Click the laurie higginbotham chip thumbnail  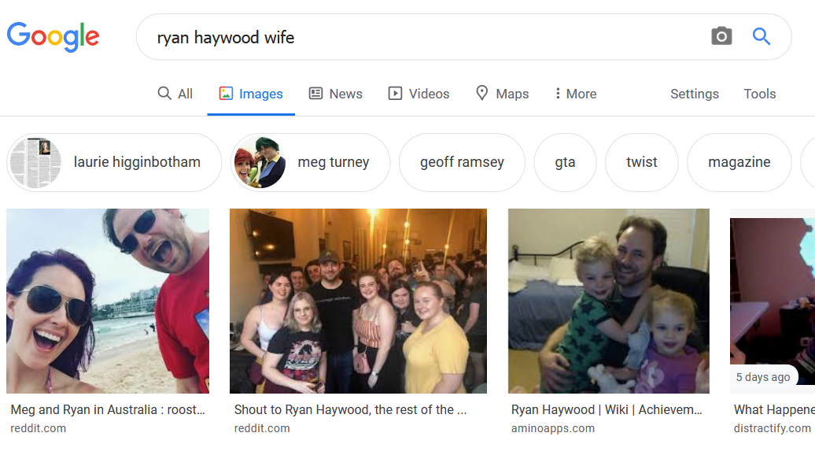[36, 163]
